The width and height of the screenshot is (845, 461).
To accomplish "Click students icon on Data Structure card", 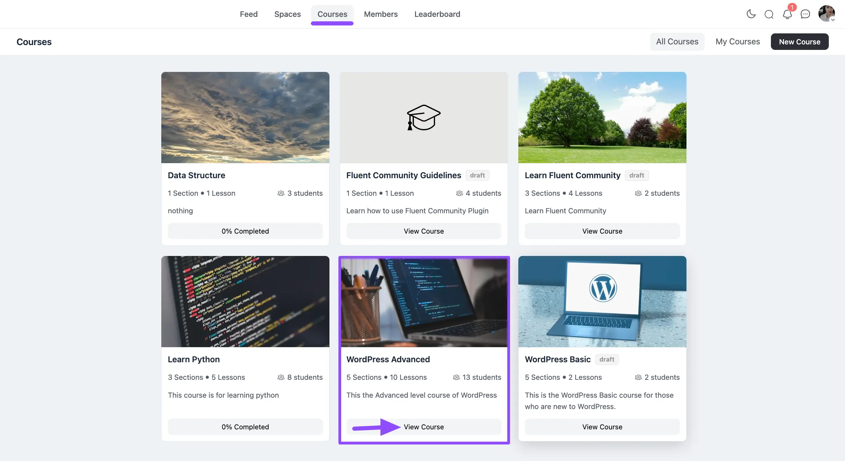I will (x=281, y=193).
